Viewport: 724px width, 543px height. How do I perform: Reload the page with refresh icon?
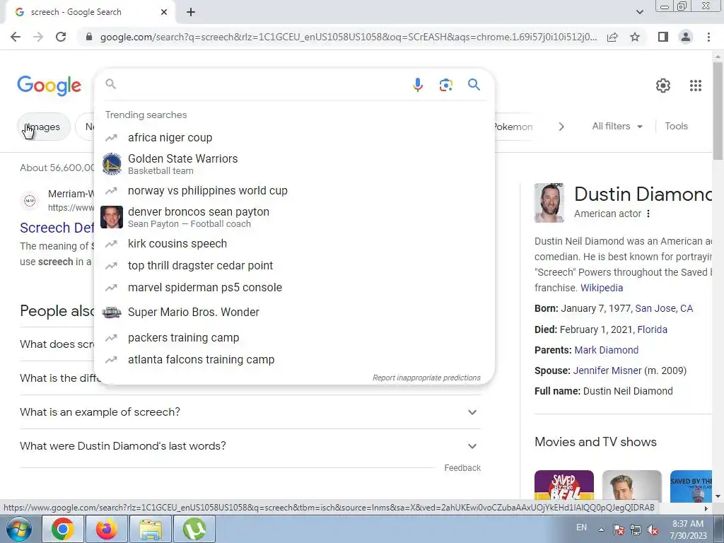tap(61, 37)
